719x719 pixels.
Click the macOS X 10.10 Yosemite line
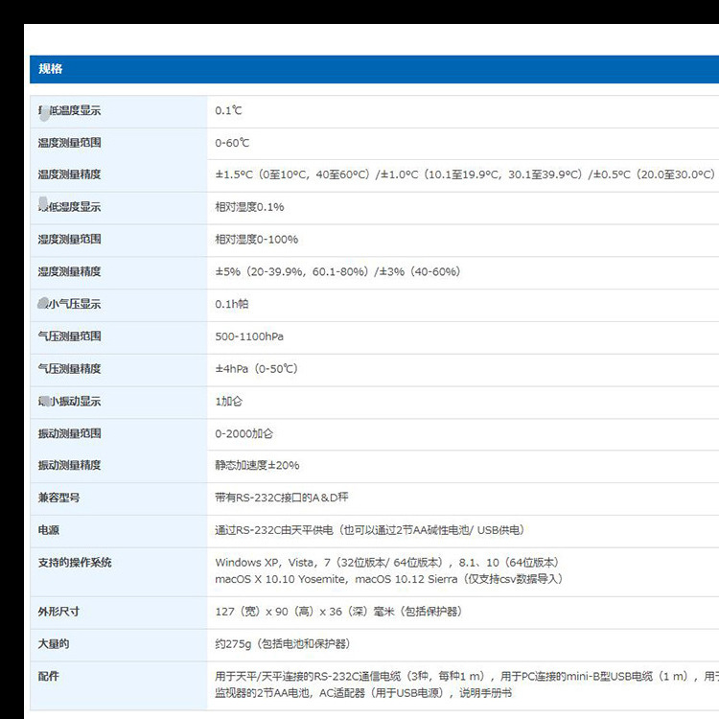pyautogui.click(x=389, y=580)
